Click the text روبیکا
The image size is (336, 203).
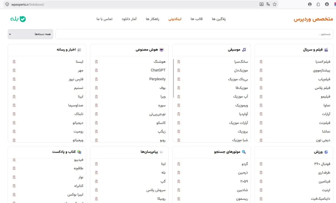point(161,199)
